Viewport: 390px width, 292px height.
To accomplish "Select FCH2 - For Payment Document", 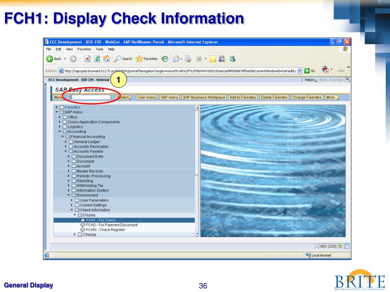I will click(112, 225).
